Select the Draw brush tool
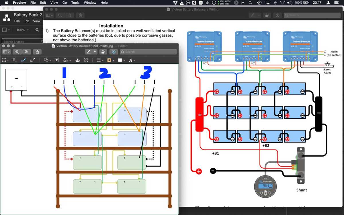344x215 pixels. (x=32, y=60)
